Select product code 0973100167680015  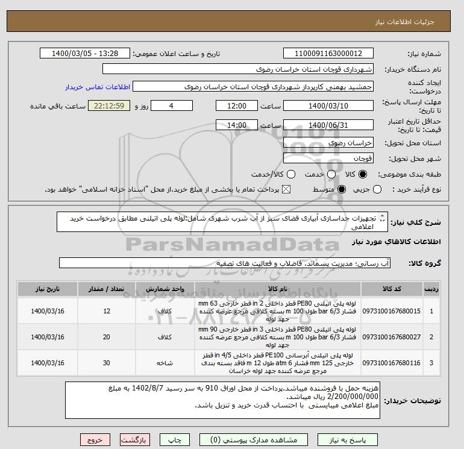392,311
